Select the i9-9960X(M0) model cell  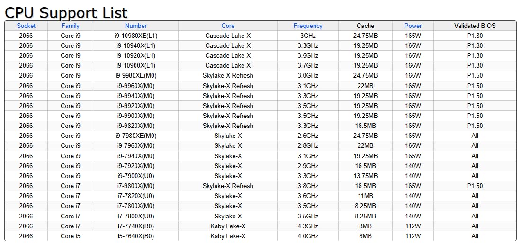(136, 86)
